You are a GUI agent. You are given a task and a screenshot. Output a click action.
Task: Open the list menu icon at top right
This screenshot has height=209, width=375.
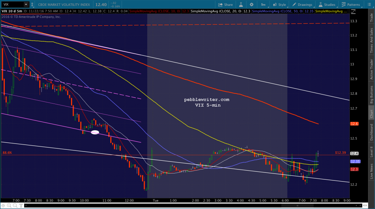[369, 4]
